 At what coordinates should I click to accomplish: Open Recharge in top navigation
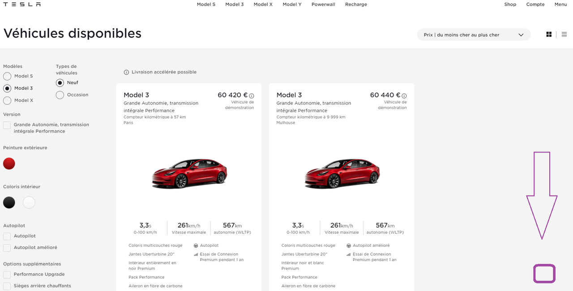(x=356, y=4)
